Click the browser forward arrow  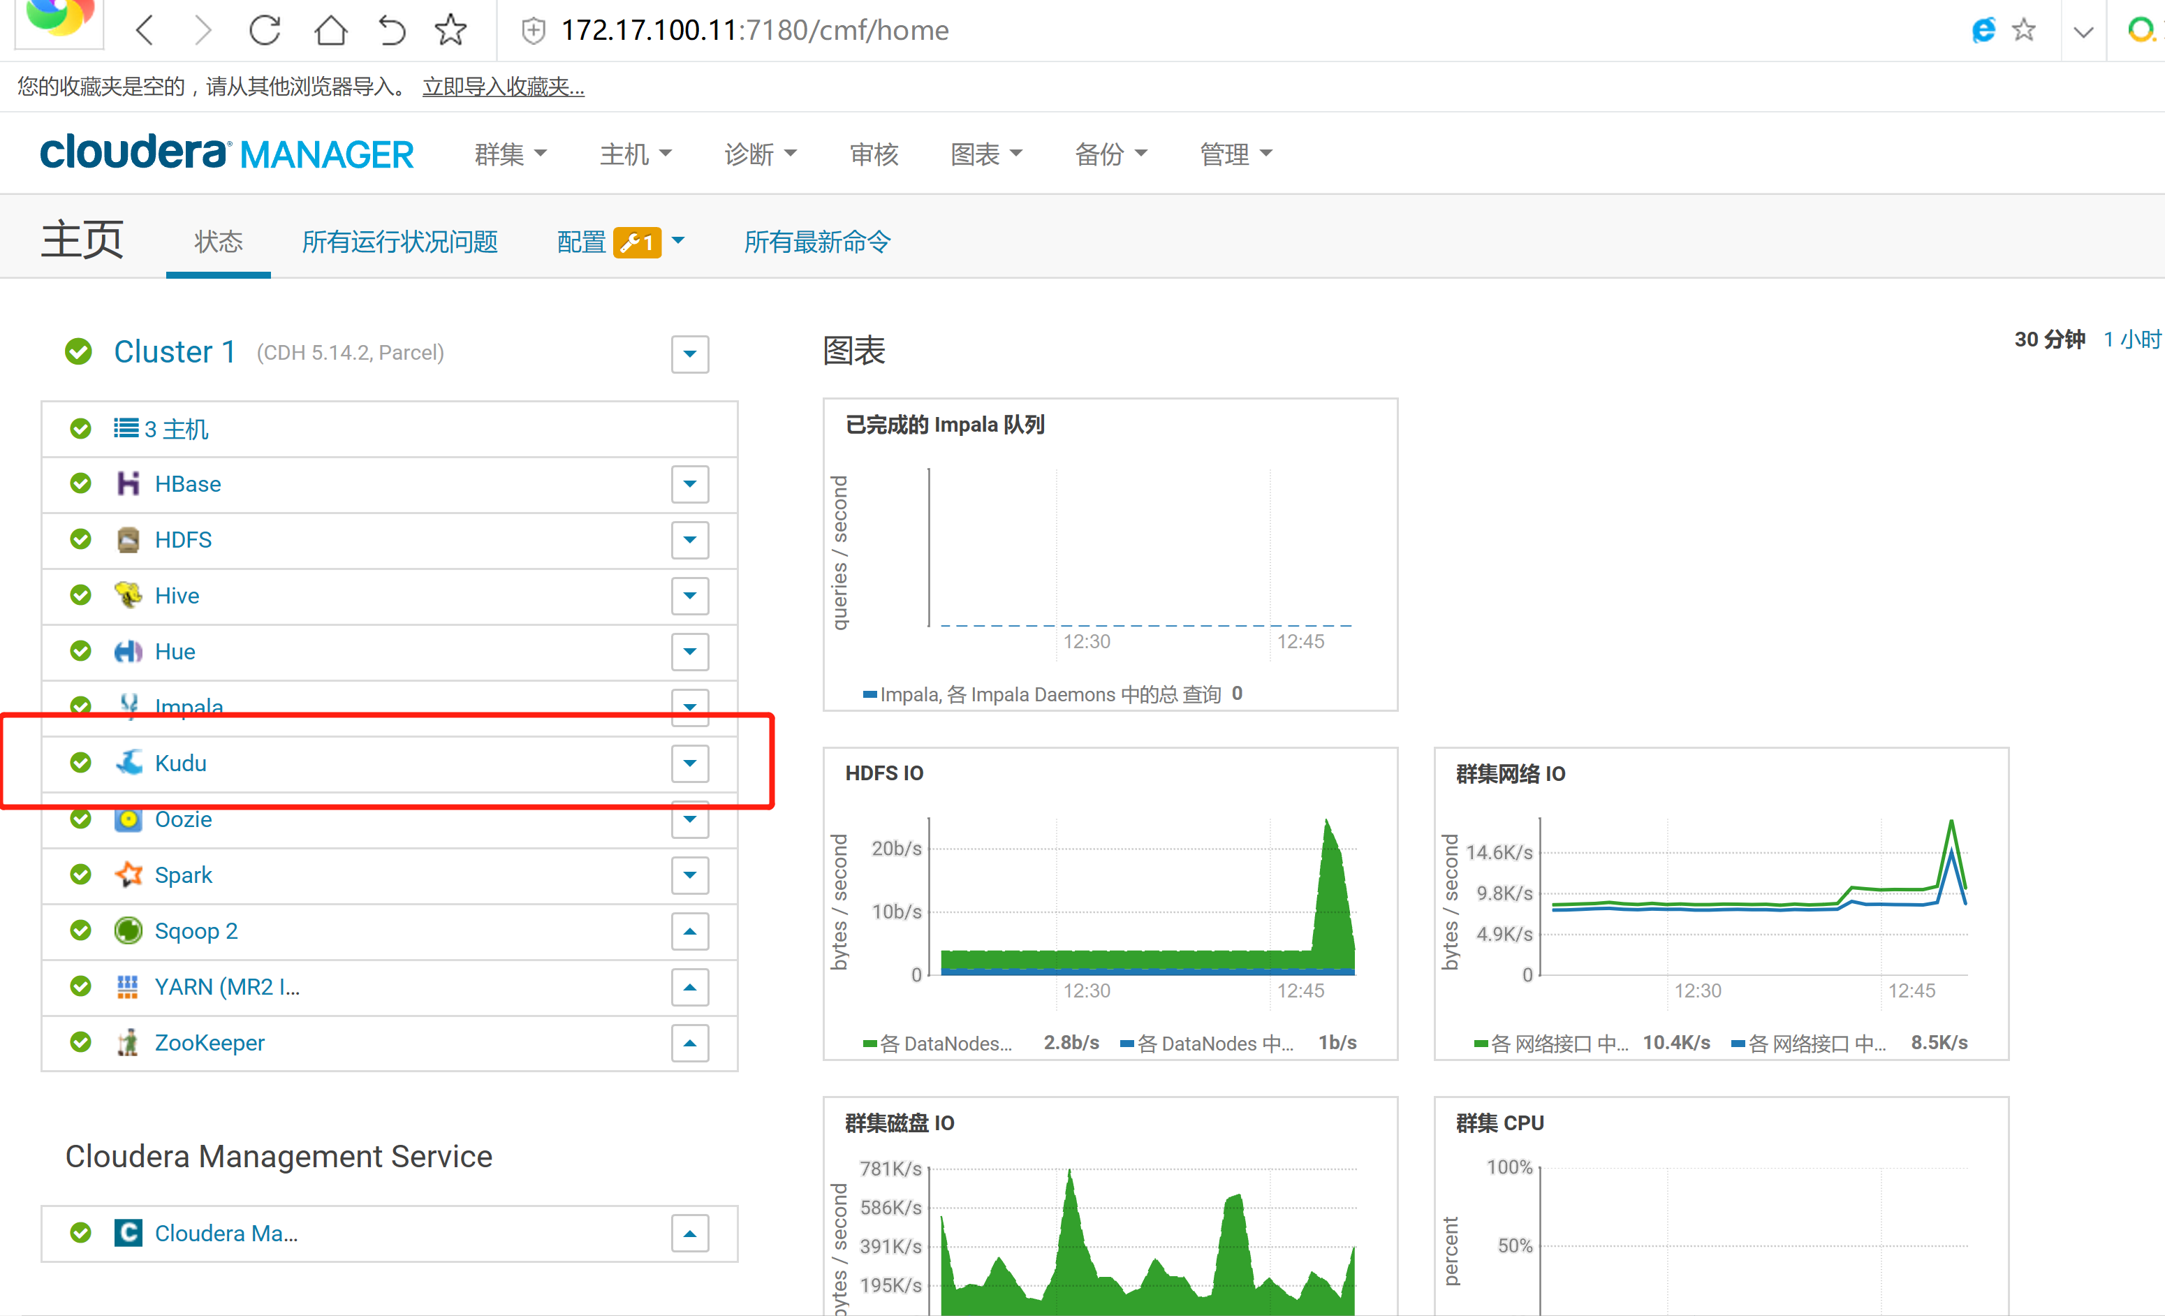click(x=203, y=30)
